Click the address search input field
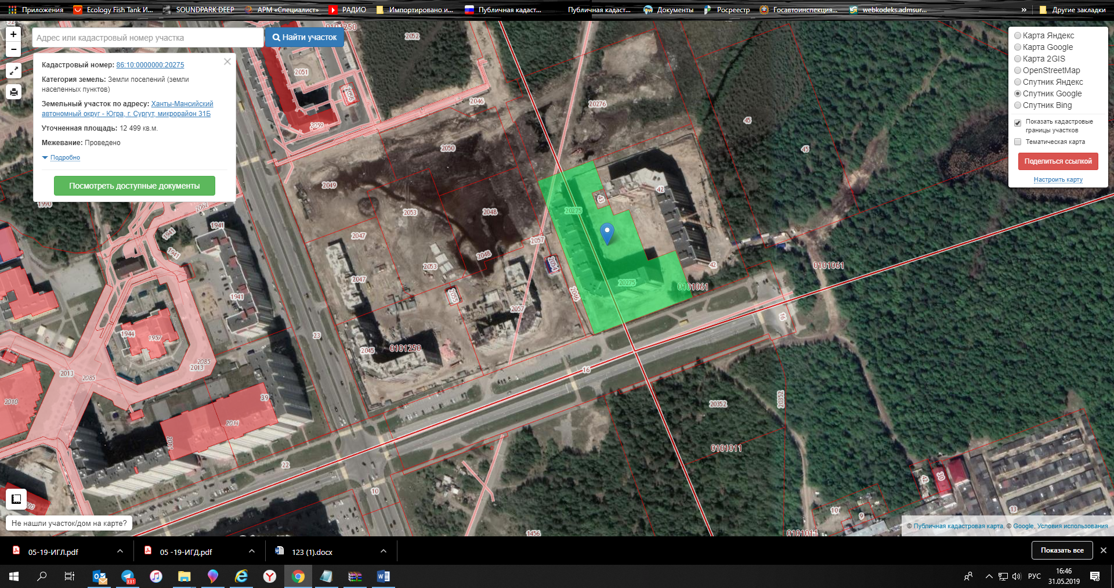 point(148,38)
